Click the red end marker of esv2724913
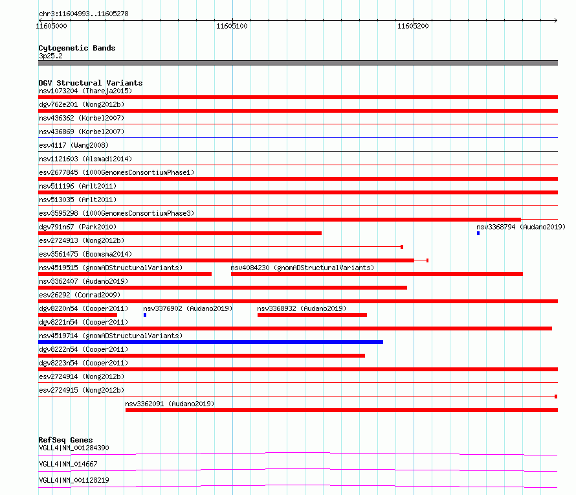576x495 pixels. click(x=402, y=247)
